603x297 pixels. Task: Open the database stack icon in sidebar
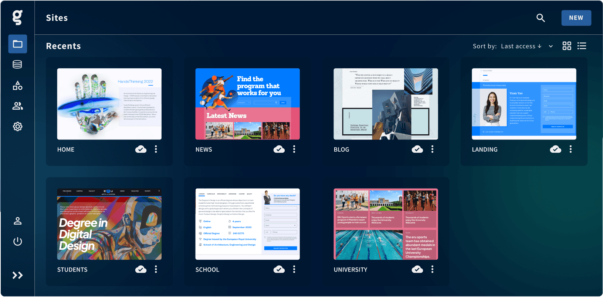[x=17, y=65]
